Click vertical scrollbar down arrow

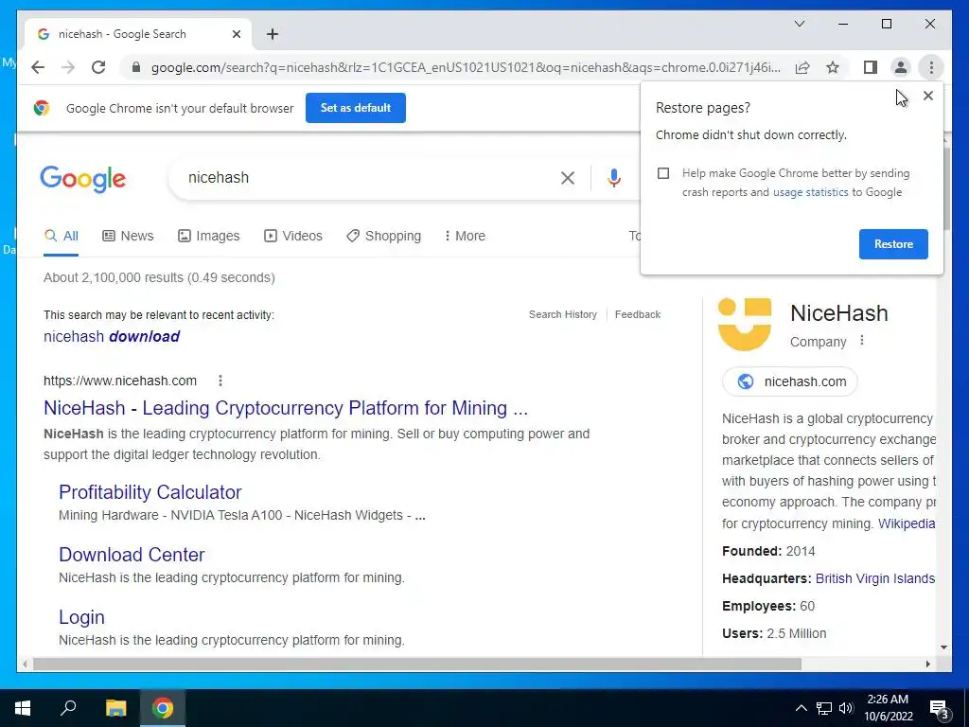click(943, 647)
